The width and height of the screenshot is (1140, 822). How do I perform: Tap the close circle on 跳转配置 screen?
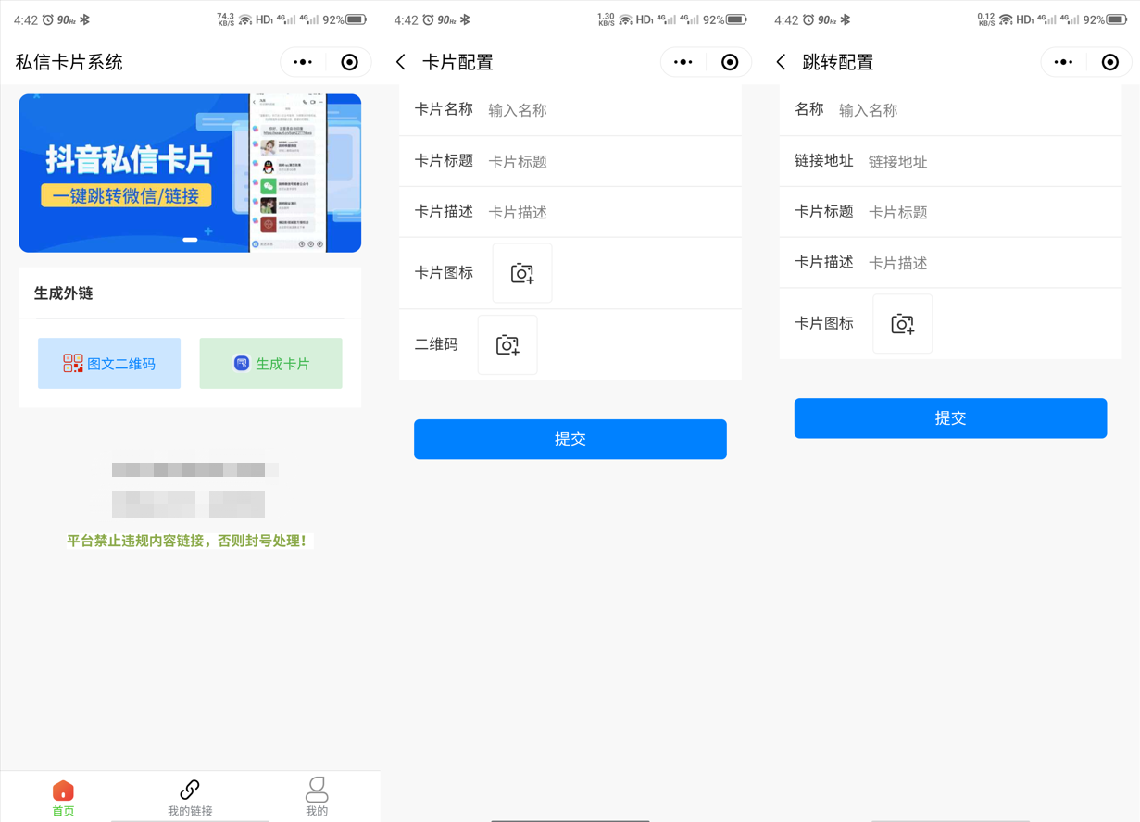(1109, 62)
